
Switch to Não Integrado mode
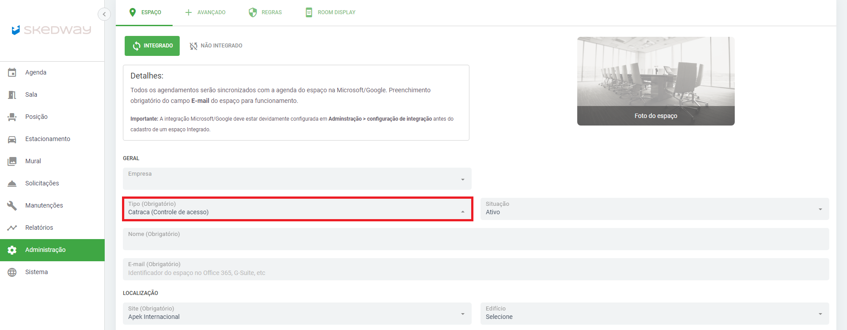tap(216, 46)
